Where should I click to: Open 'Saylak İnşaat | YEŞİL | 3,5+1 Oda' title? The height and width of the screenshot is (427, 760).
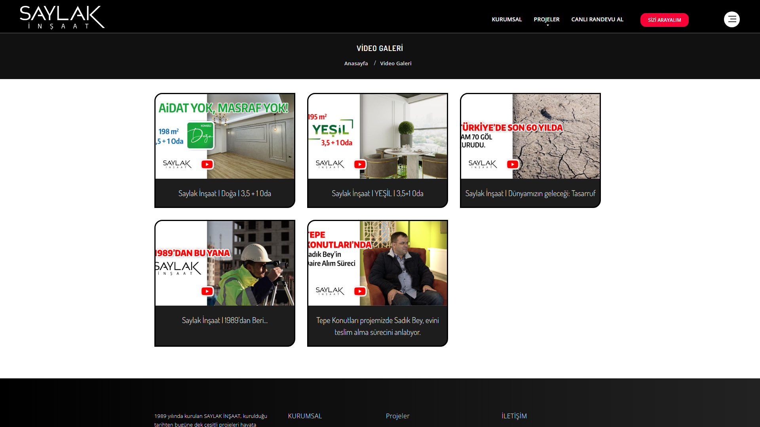pos(377,193)
